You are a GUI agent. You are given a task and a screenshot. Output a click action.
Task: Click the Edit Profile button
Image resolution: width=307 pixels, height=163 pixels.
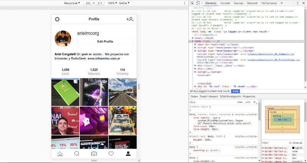tap(105, 41)
